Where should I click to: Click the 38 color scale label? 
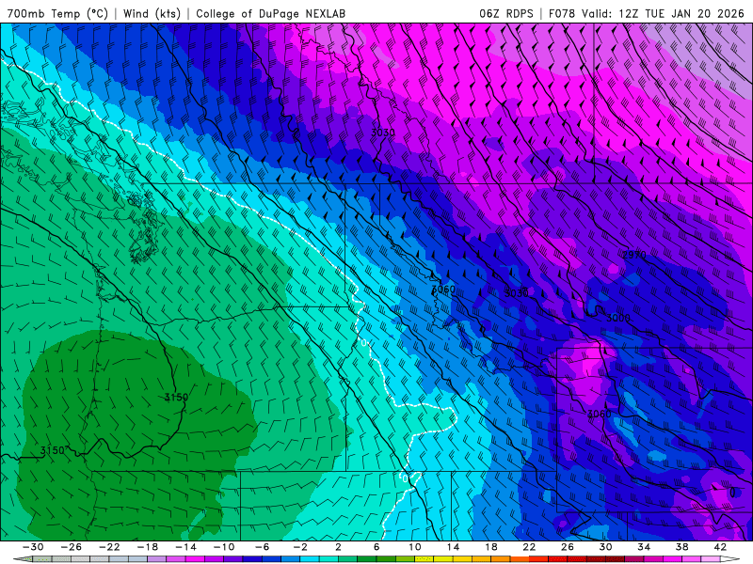tap(681, 547)
